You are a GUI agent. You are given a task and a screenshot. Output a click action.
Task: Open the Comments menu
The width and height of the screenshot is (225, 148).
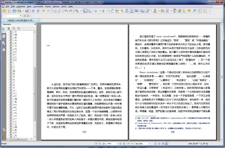38,6
